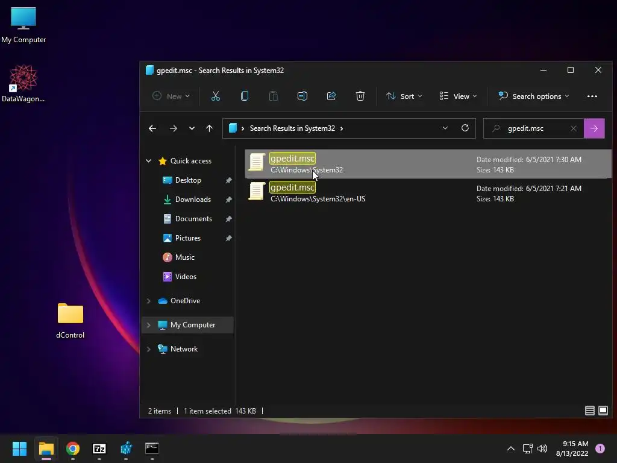The height and width of the screenshot is (463, 617).
Task: Go back with the left arrow
Action: [x=152, y=128]
